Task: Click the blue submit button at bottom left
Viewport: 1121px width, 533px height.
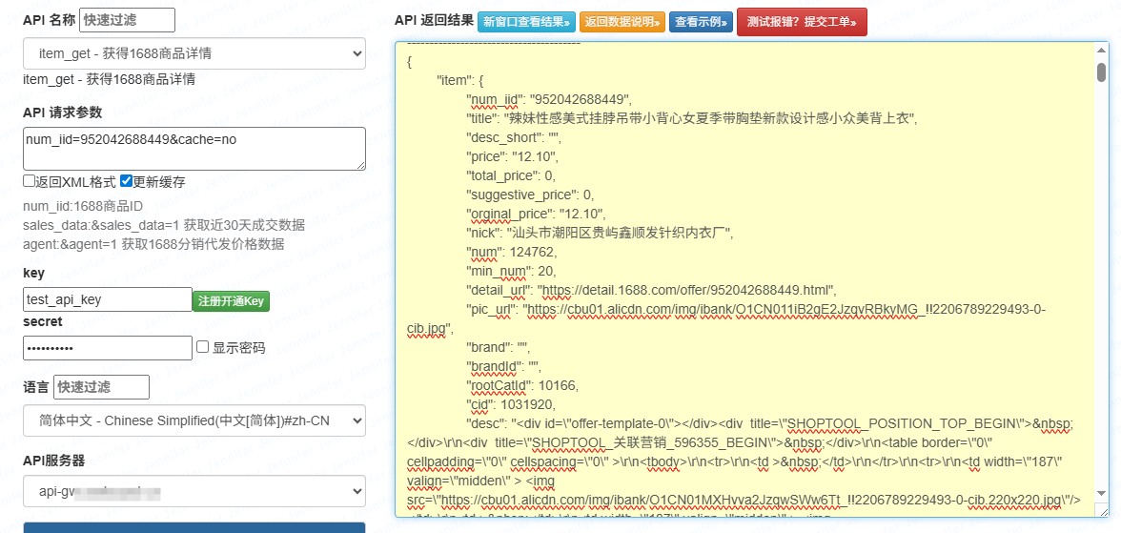Action: click(x=194, y=527)
